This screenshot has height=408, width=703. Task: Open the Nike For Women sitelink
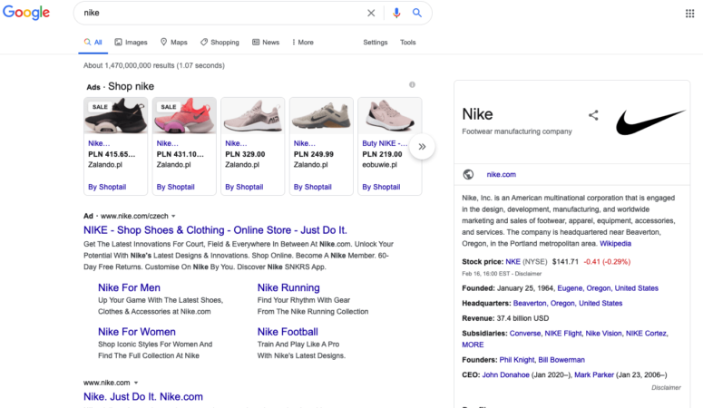(x=137, y=332)
